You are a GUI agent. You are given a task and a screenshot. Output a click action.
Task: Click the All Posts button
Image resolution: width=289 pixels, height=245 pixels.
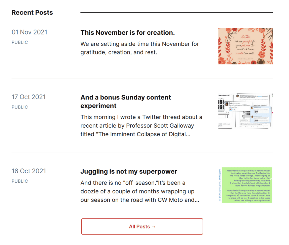pyautogui.click(x=142, y=226)
